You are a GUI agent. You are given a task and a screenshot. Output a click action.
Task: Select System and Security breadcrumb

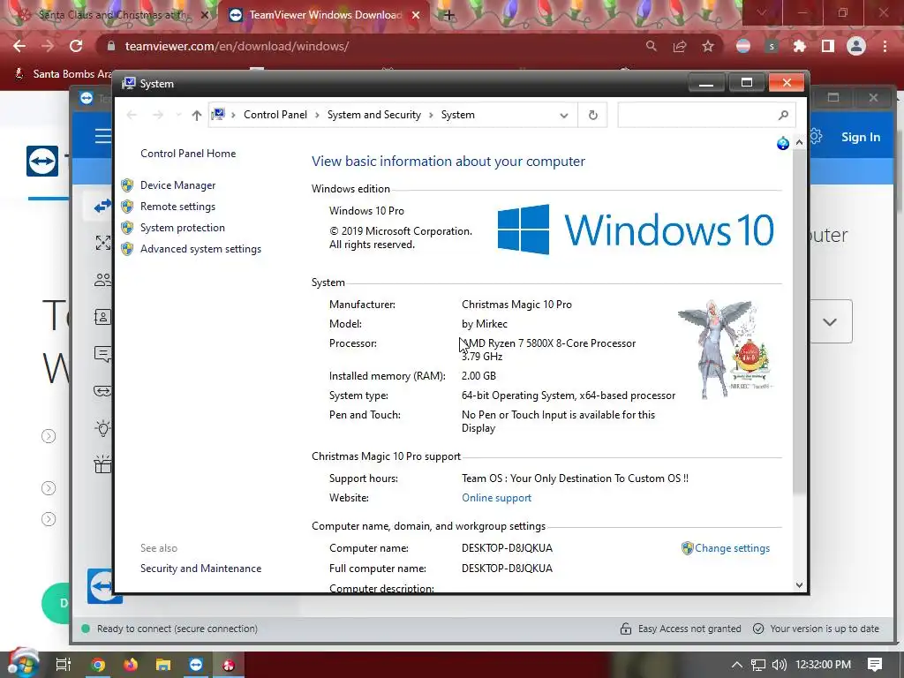point(374,115)
